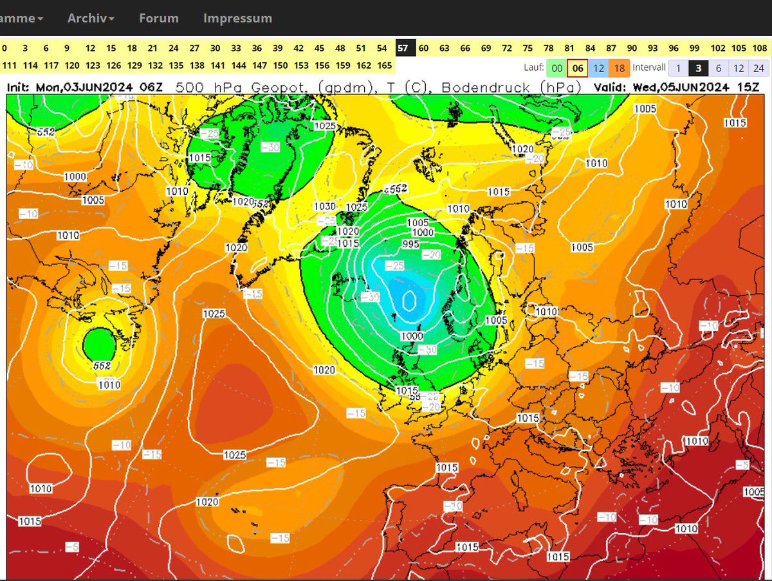Jump to forecast hour 111

tap(10, 65)
